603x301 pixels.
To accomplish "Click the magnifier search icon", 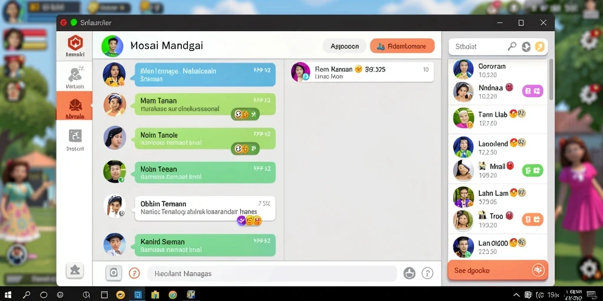I will tap(512, 46).
